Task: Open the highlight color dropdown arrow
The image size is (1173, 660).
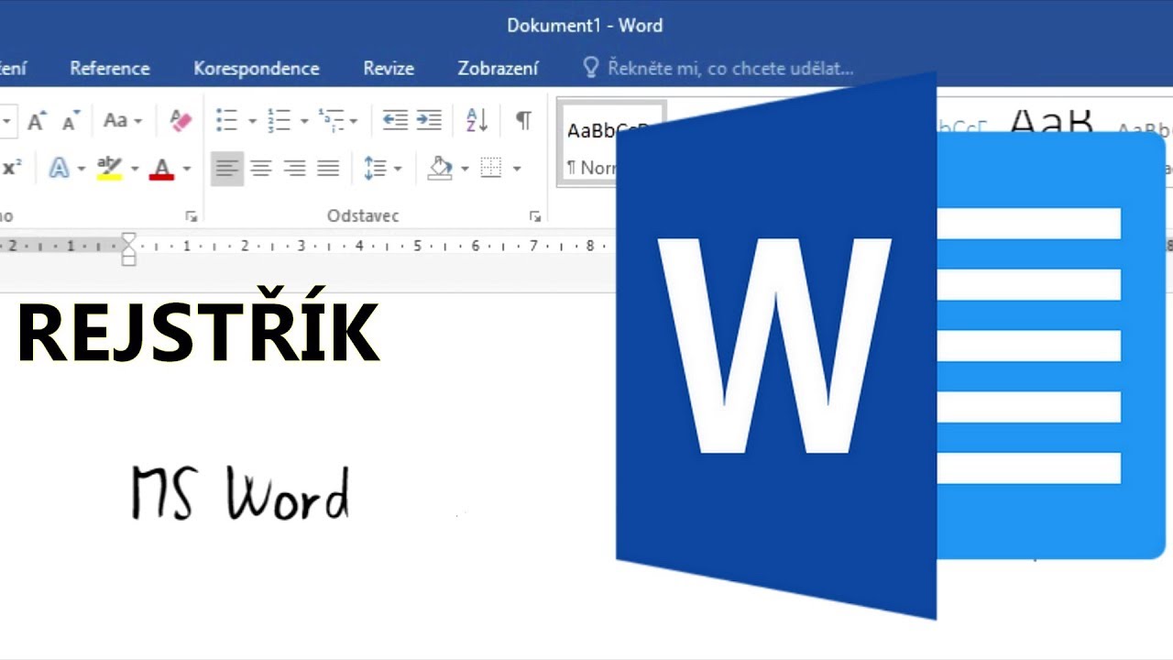Action: tap(135, 169)
